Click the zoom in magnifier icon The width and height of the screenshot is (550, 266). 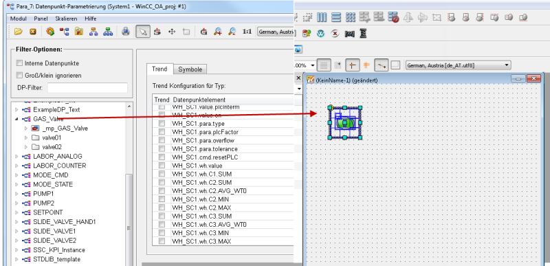click(218, 32)
